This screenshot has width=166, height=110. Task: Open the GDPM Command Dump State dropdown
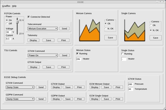pos(20,99)
